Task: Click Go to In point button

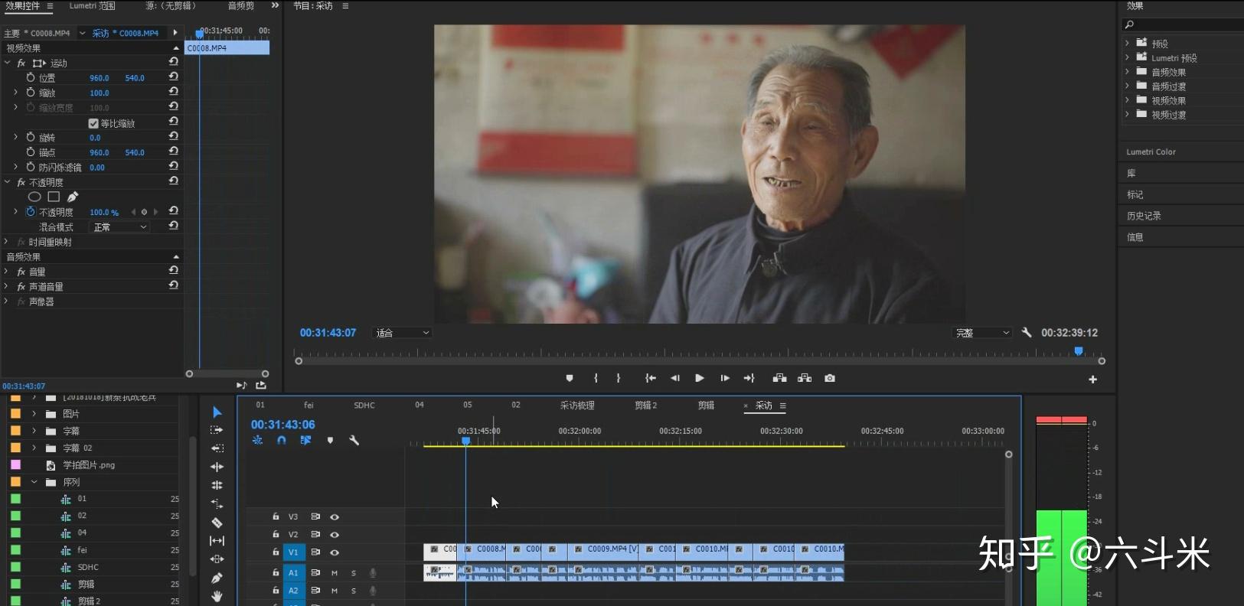Action: tap(651, 378)
